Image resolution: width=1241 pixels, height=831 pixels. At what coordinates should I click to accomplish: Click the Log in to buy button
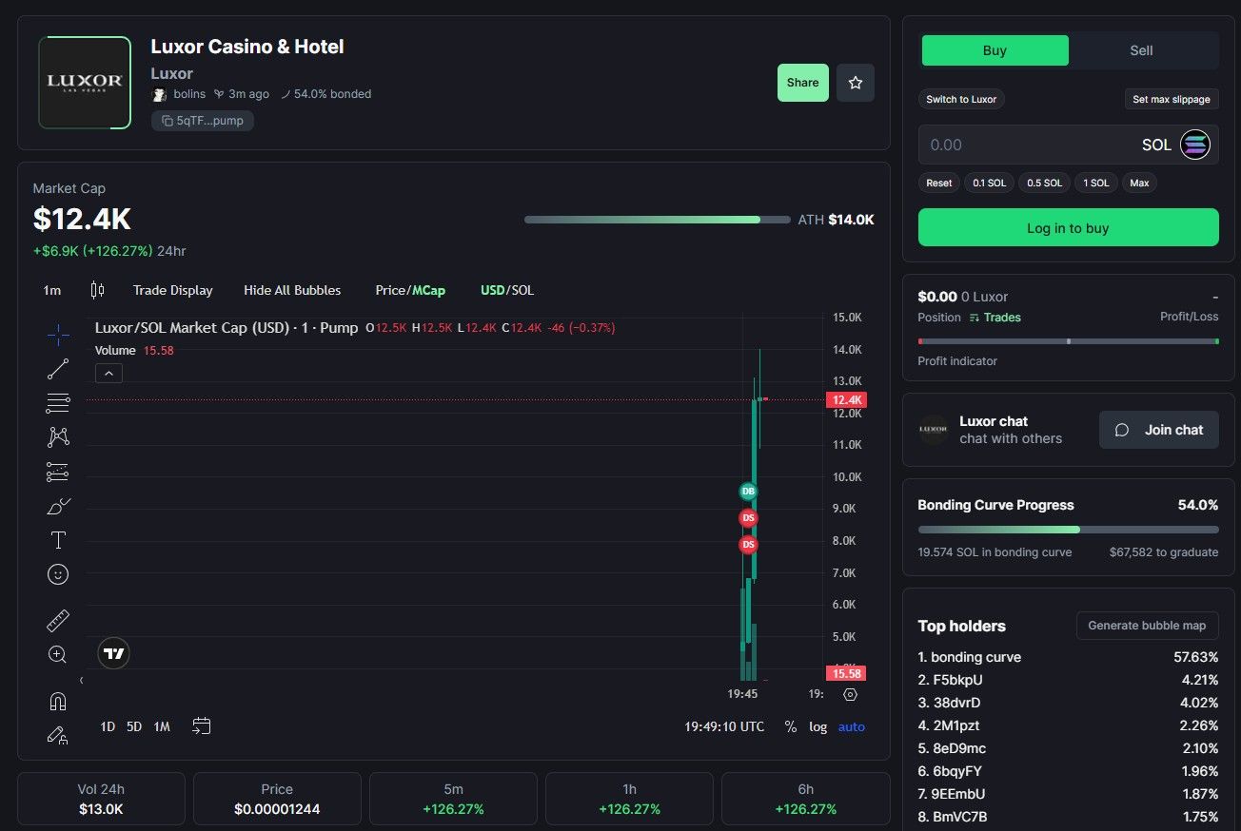1068,228
